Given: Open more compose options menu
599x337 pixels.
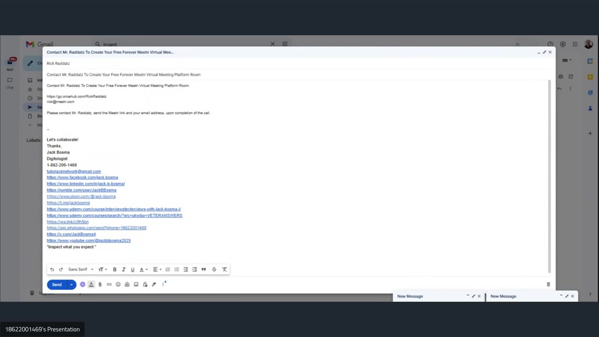Looking at the screenshot, I should [x=163, y=285].
